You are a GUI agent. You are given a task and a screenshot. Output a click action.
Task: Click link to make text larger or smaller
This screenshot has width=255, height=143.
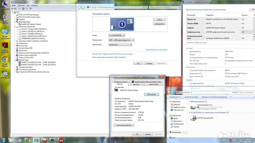[x=112, y=54]
